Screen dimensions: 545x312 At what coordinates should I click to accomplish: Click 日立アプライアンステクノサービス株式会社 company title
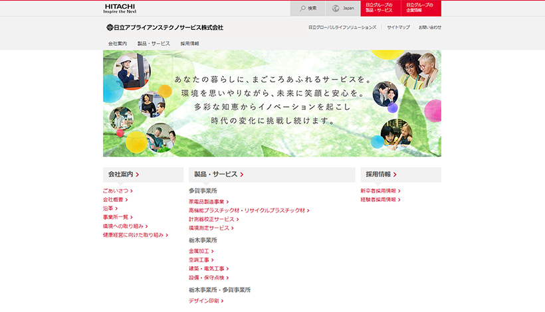[169, 27]
